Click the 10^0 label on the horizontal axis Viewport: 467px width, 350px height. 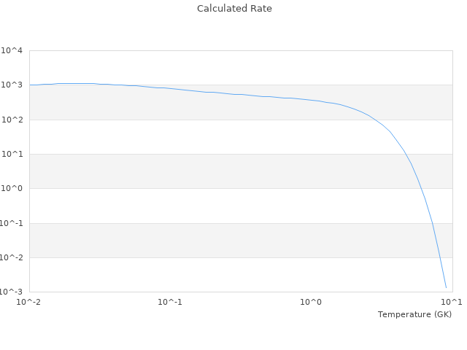click(x=312, y=302)
